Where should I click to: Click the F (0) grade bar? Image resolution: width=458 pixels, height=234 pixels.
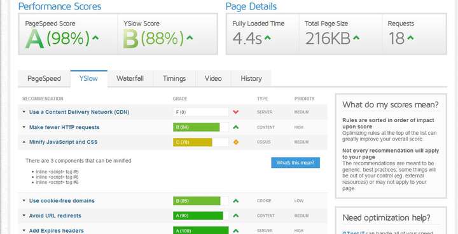tap(200, 112)
